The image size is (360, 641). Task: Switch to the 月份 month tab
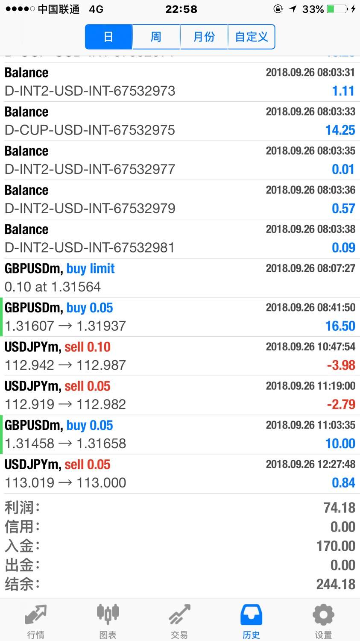pyautogui.click(x=204, y=37)
